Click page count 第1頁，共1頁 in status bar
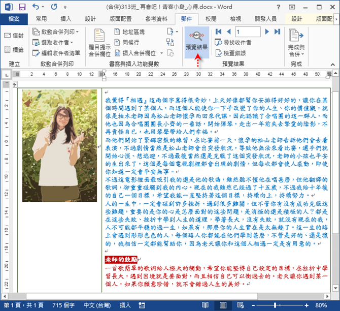The width and height of the screenshot is (340, 311). (x=23, y=305)
